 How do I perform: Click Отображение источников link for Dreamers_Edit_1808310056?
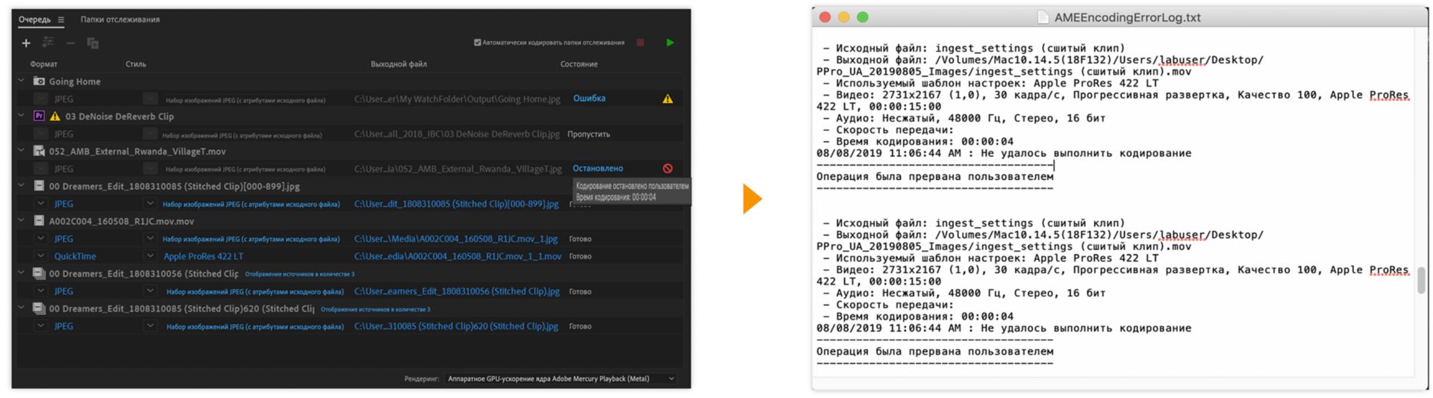pos(299,274)
